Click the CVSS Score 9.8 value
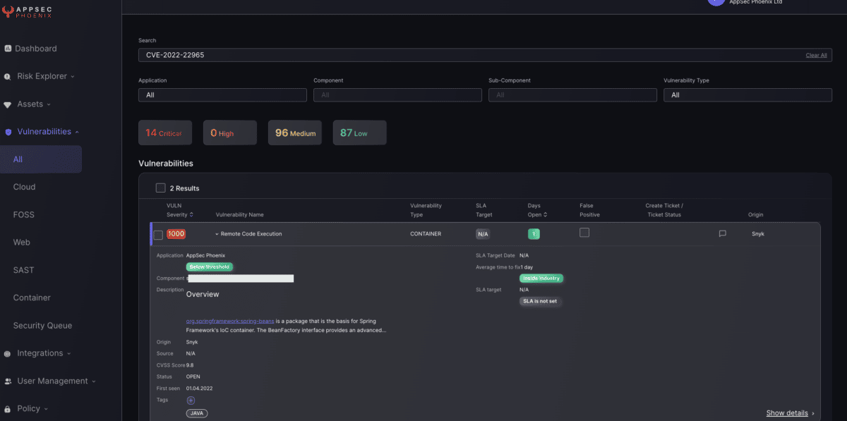 (190, 365)
